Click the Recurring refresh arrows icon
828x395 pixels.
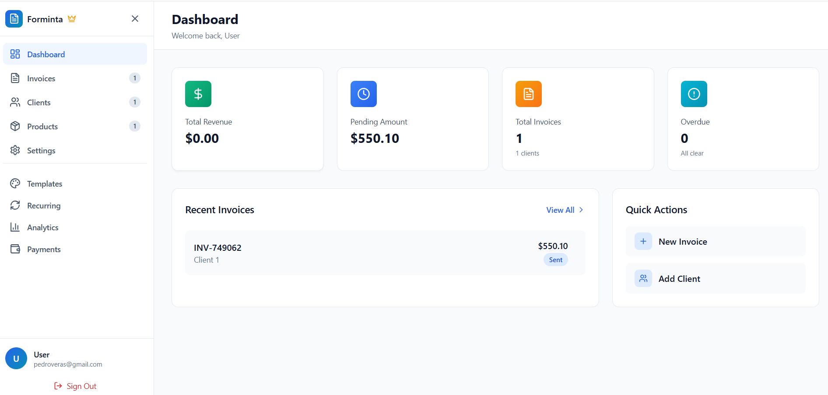15,205
